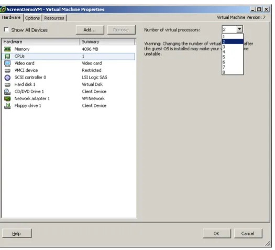
Task: Select Hard disk 1 label
Action: tap(25, 84)
